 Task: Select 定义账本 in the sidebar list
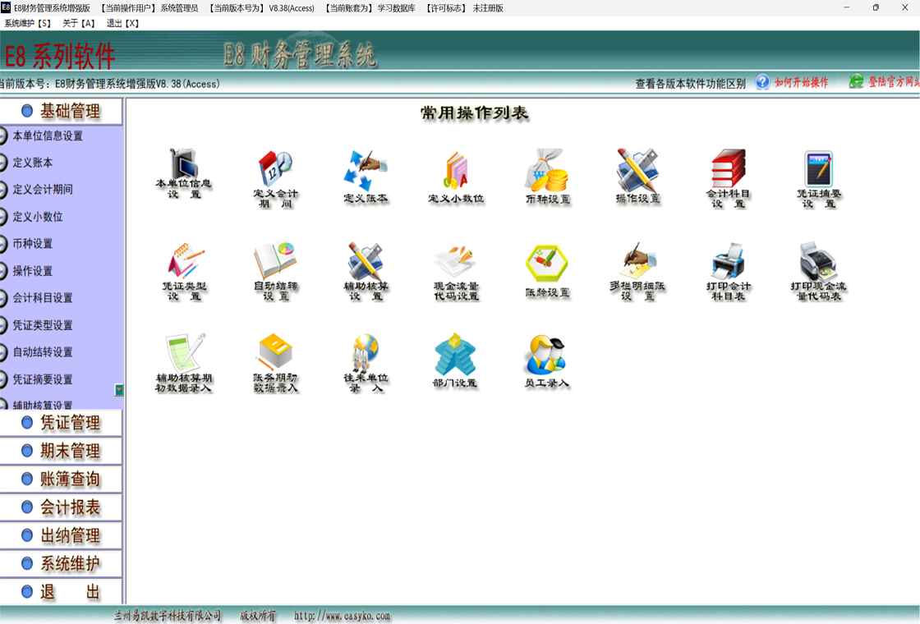33,163
